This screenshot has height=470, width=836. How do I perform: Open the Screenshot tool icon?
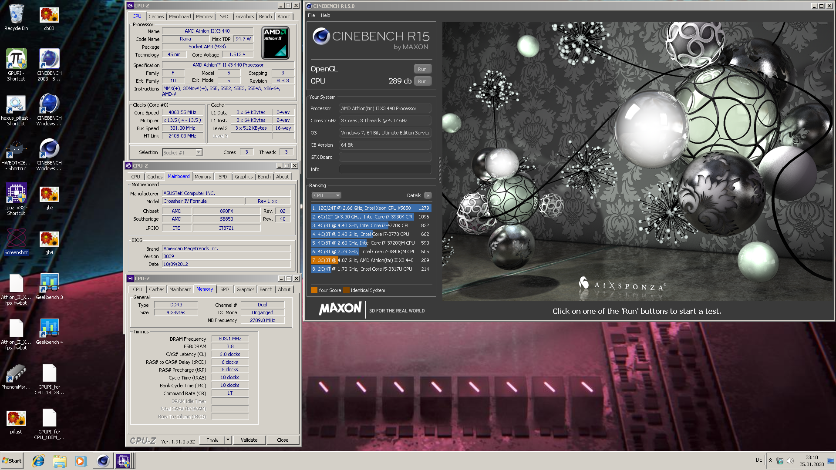click(x=16, y=242)
